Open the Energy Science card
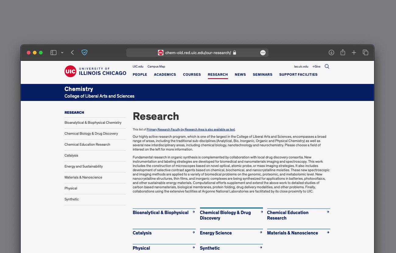This screenshot has width=396, height=253. point(231,233)
